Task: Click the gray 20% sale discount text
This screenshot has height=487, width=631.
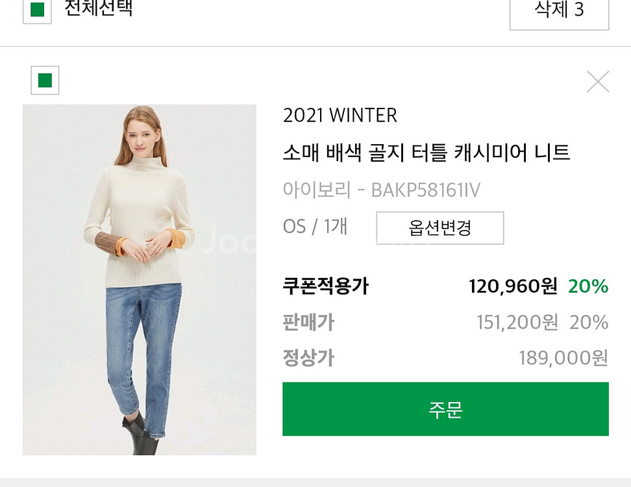Action: (589, 322)
